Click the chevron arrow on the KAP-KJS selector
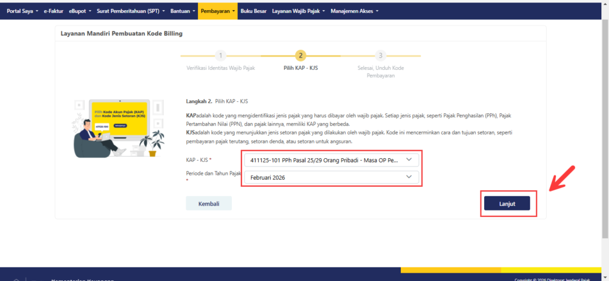Image resolution: width=609 pixels, height=281 pixels. pos(408,160)
